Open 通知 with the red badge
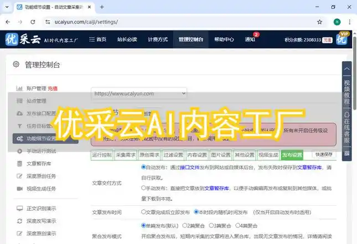The height and width of the screenshot is (244, 357). click(250, 39)
